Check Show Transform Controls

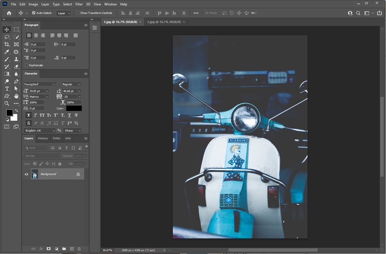77,13
